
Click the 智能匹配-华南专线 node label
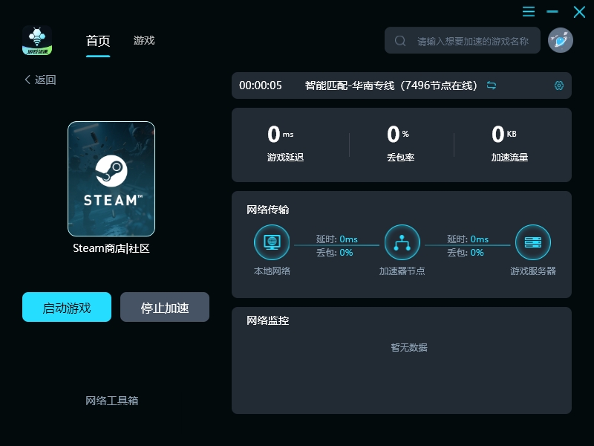[x=391, y=85]
